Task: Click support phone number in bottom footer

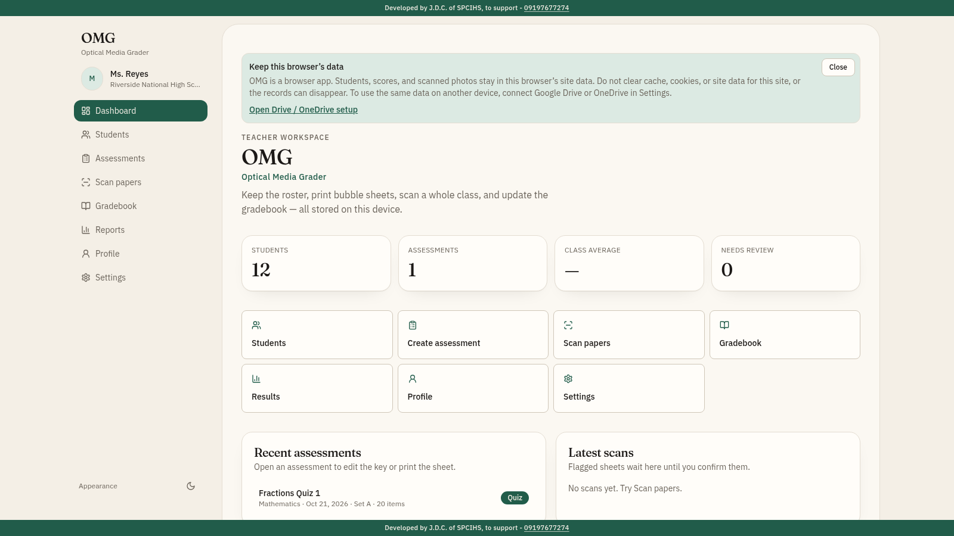Action: coord(546,528)
